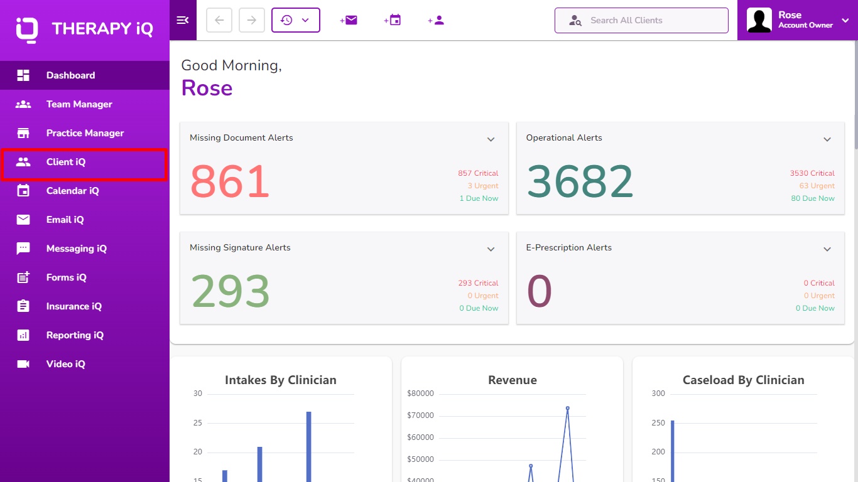Click the forward navigation arrow
The width and height of the screenshot is (858, 482).
click(252, 20)
